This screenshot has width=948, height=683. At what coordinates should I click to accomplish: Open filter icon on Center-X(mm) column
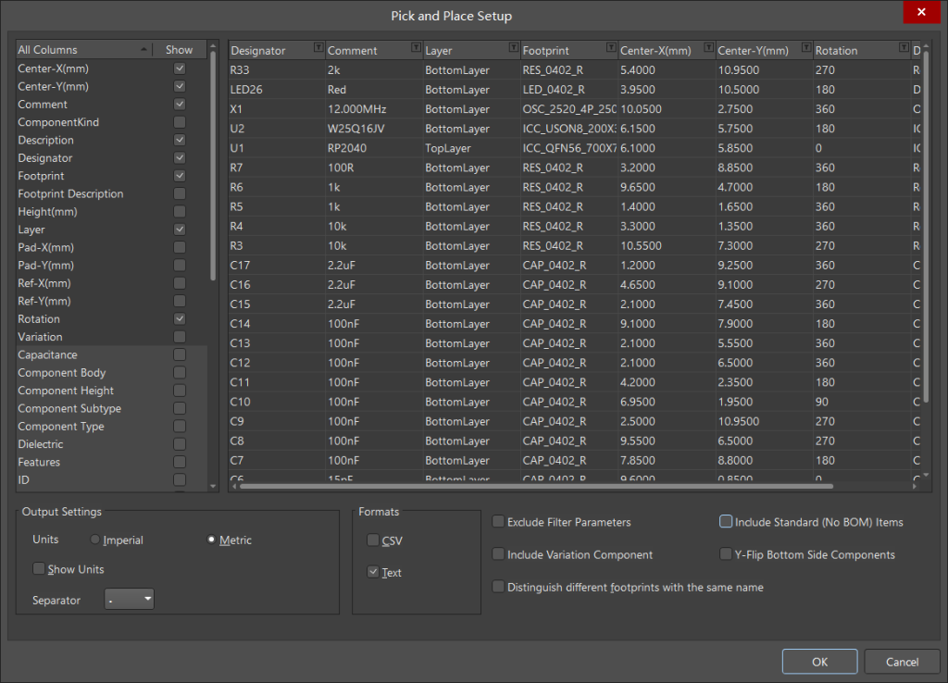tap(708, 48)
